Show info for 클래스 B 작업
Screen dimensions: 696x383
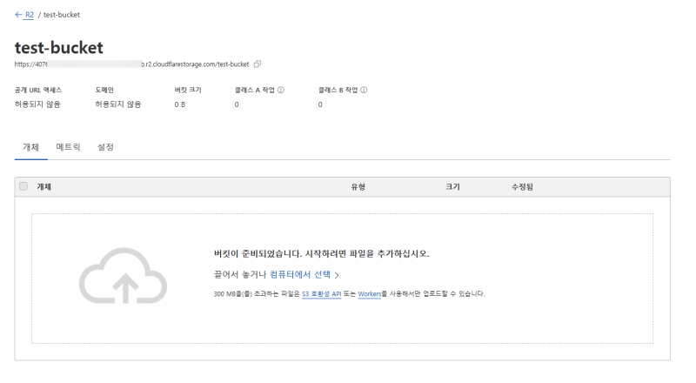click(364, 90)
